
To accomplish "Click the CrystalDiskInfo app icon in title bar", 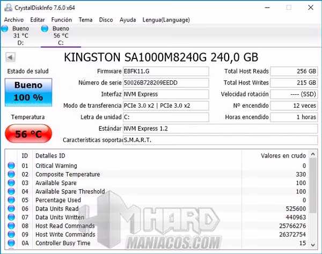I will point(6,6).
